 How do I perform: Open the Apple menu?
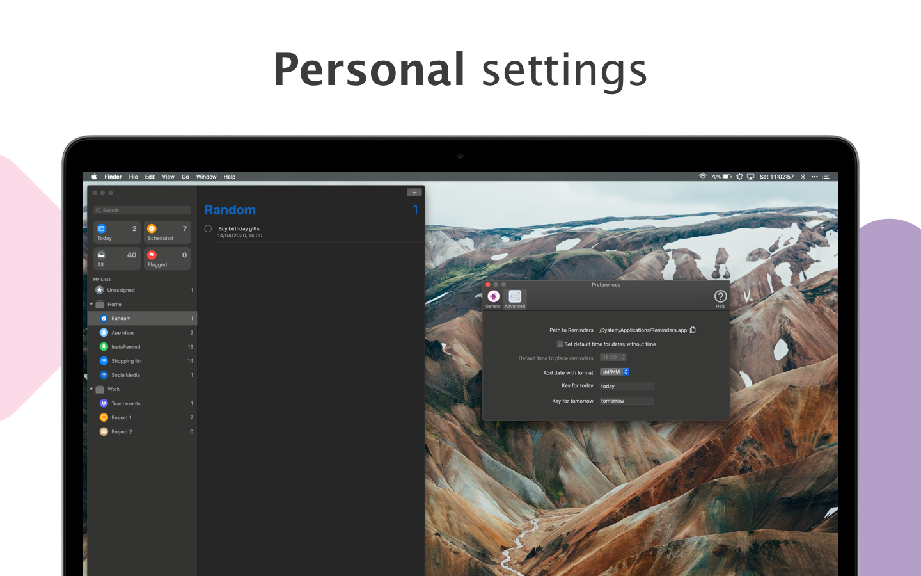click(94, 177)
